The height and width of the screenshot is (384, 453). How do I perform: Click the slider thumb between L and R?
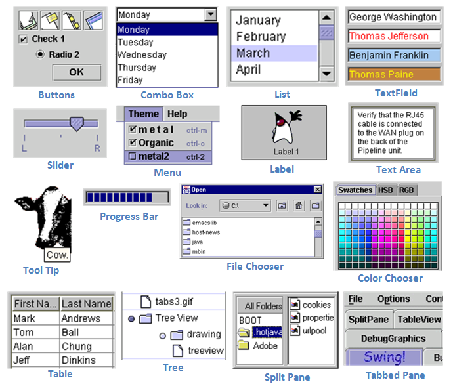(x=77, y=123)
